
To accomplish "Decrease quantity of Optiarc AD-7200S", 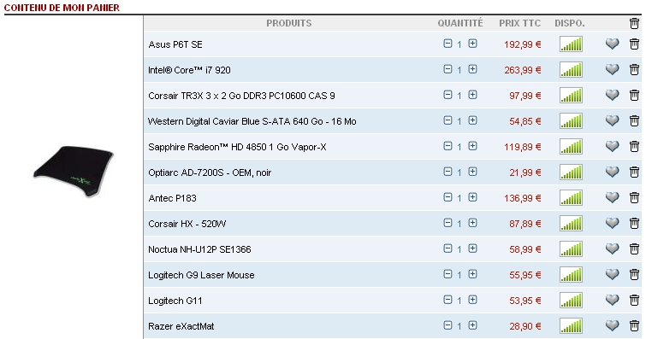I will pos(447,172).
